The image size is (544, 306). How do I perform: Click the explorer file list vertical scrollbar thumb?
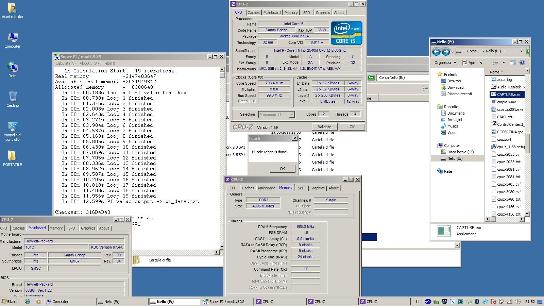pos(527,144)
